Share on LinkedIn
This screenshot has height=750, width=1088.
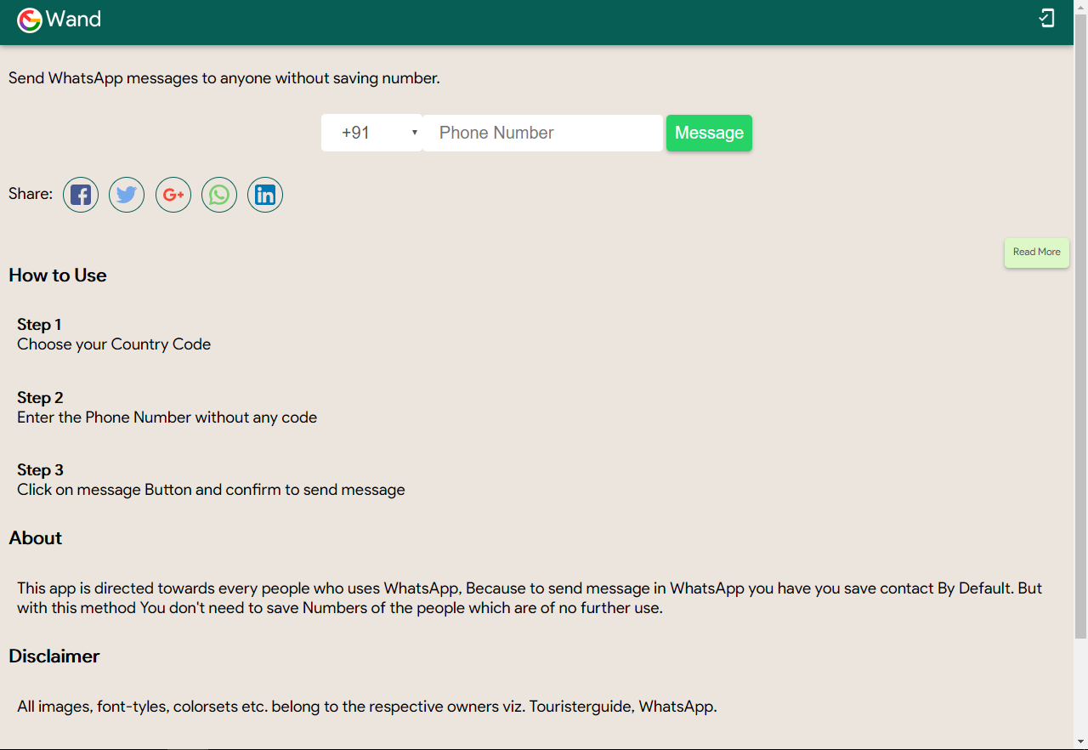click(265, 195)
